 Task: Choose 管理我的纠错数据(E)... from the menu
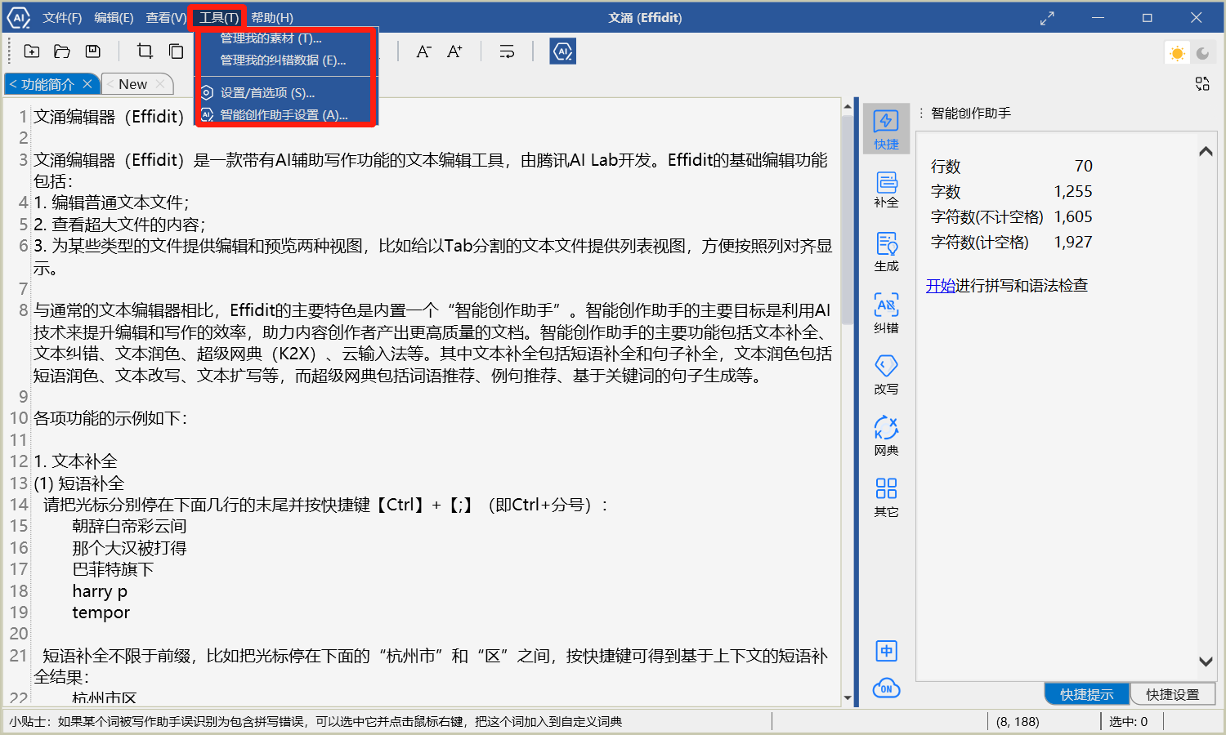click(x=284, y=60)
